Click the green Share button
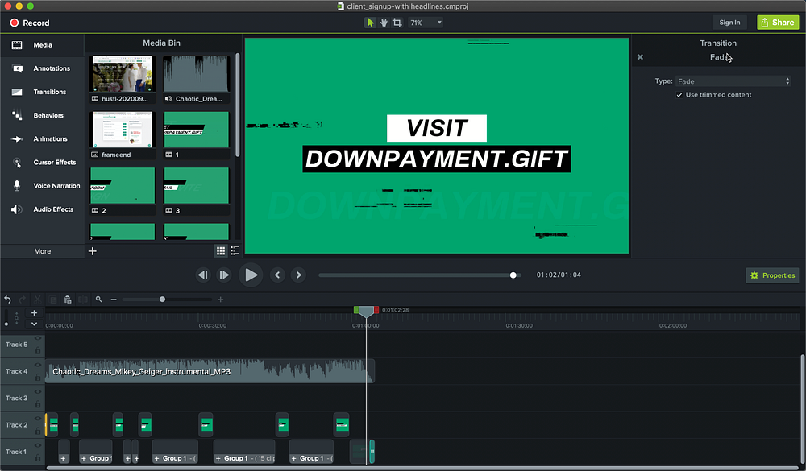This screenshot has height=471, width=806. point(778,23)
